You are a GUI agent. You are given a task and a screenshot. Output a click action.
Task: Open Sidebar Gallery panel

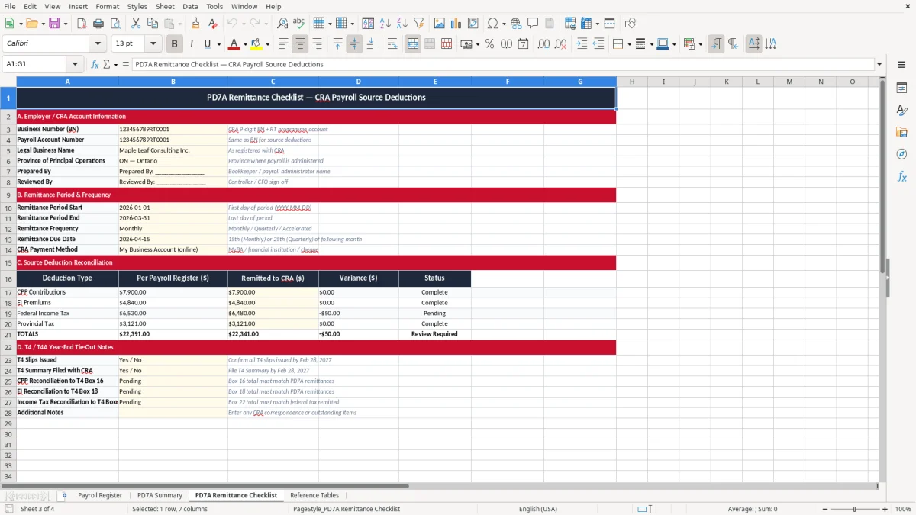[901, 133]
